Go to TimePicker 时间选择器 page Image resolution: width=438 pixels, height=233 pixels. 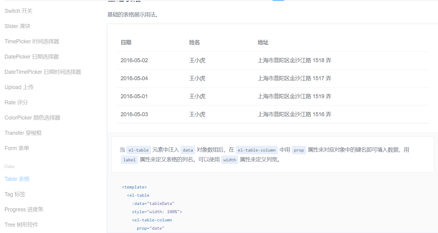32,41
